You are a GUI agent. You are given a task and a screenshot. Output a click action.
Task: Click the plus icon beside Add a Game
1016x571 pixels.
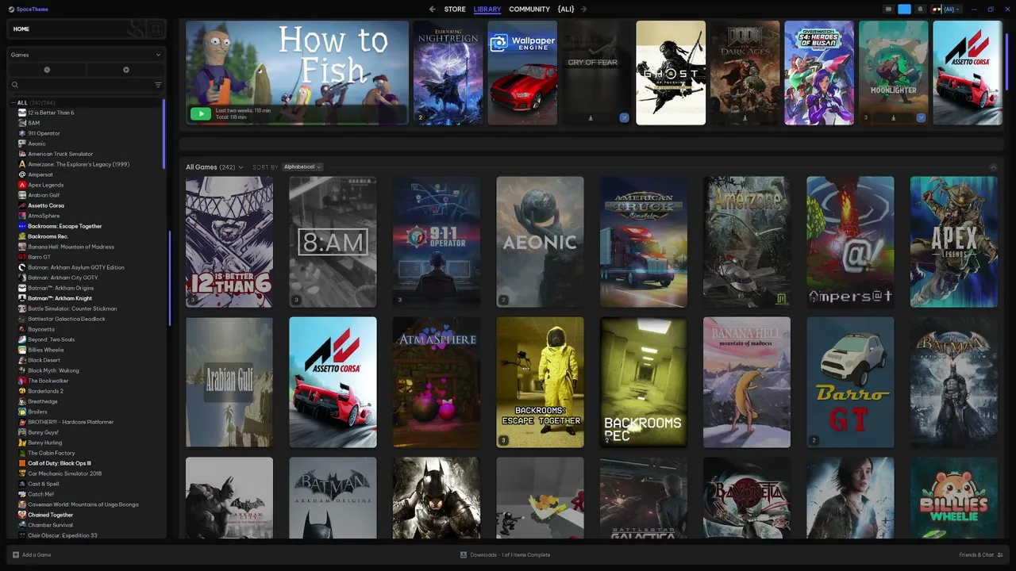(x=16, y=555)
